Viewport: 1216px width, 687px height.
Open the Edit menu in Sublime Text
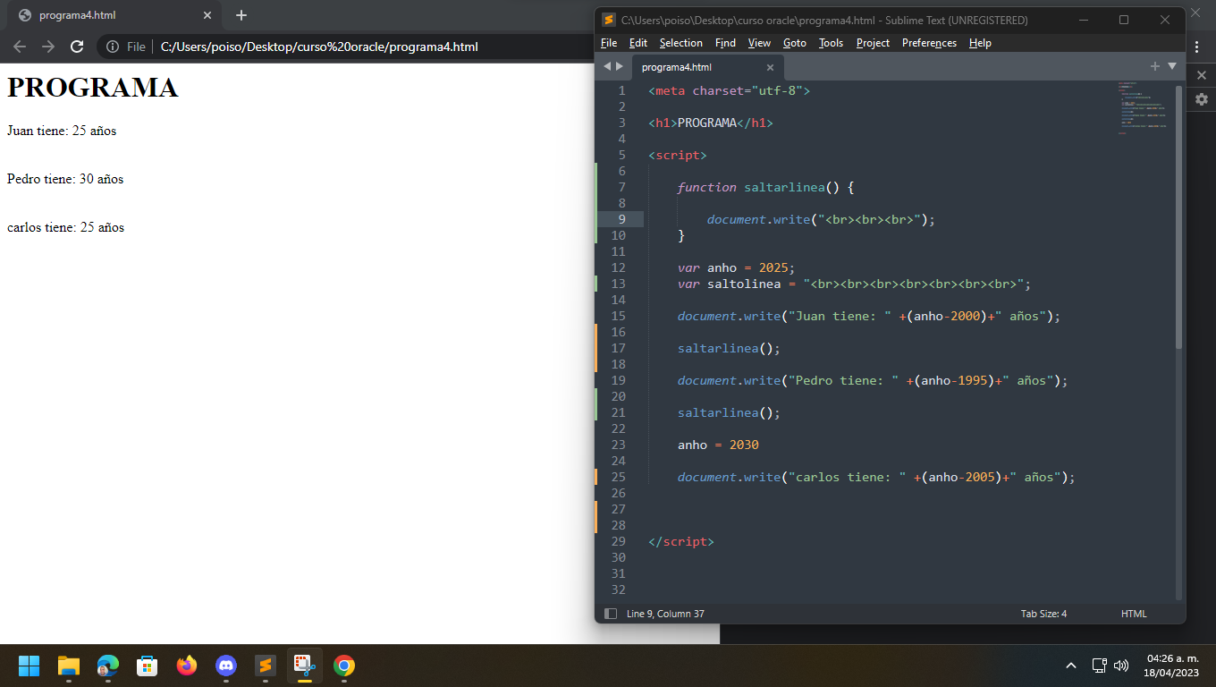tap(638, 43)
